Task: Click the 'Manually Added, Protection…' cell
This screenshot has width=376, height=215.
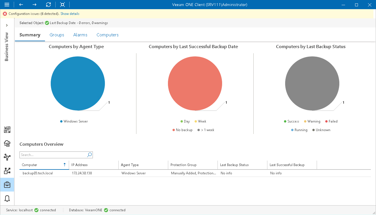Action: (x=194, y=173)
